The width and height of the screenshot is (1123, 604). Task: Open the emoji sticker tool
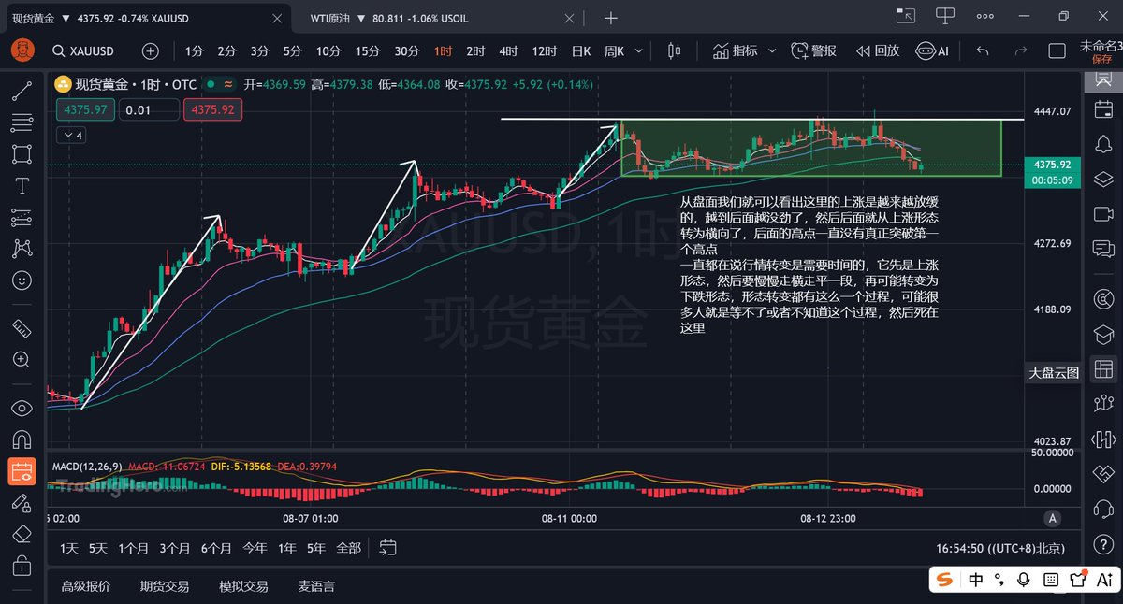click(x=22, y=280)
